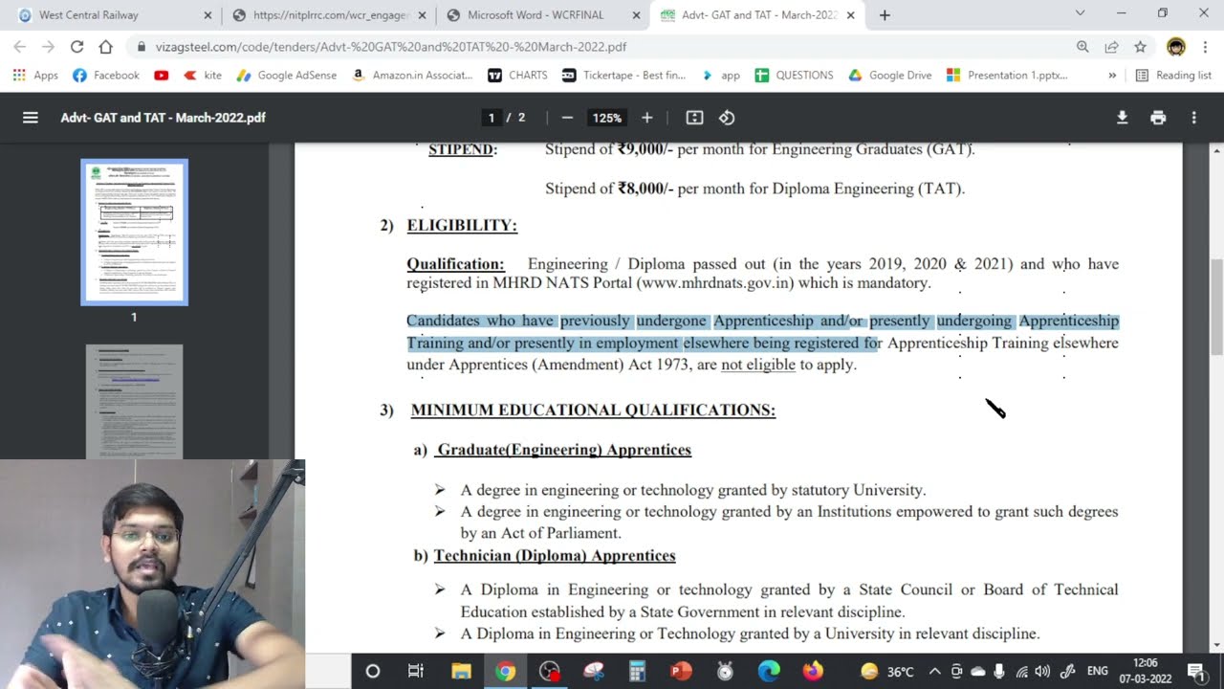Open the notification center icon
Screen dimensions: 1224x689
1195,671
